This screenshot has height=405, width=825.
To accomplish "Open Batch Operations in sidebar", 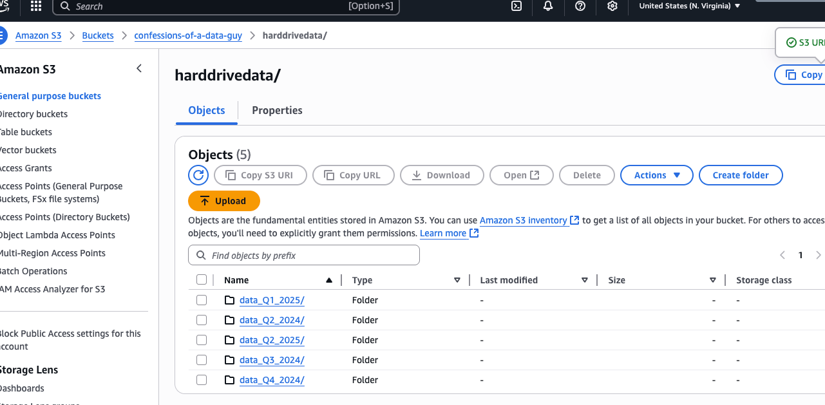I will coord(33,271).
